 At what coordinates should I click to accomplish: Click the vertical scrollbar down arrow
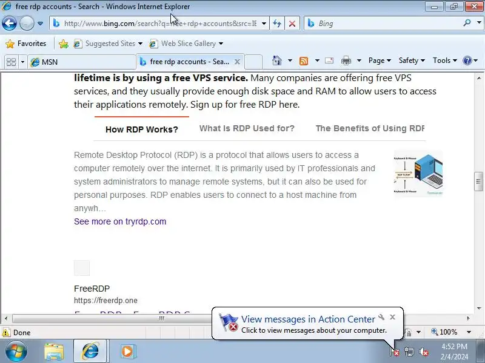(479, 308)
